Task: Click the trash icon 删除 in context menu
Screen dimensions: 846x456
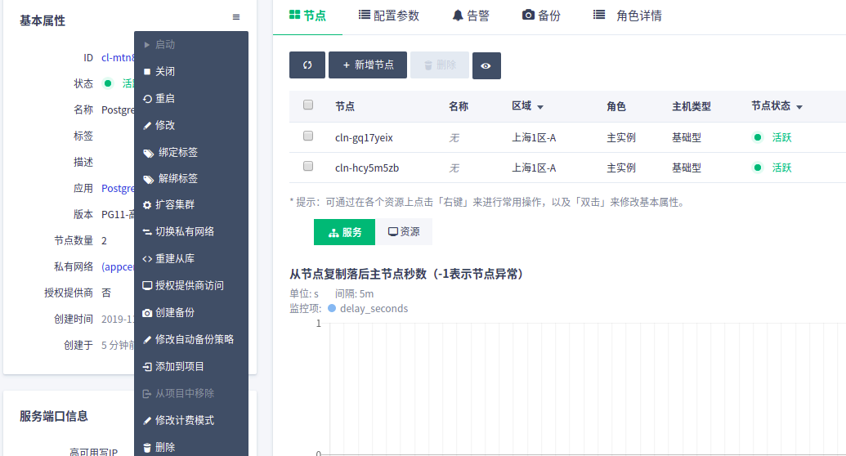Action: tap(147, 447)
